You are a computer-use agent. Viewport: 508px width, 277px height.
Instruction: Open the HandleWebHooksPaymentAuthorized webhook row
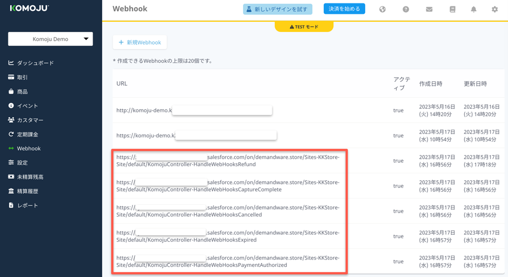pyautogui.click(x=228, y=262)
